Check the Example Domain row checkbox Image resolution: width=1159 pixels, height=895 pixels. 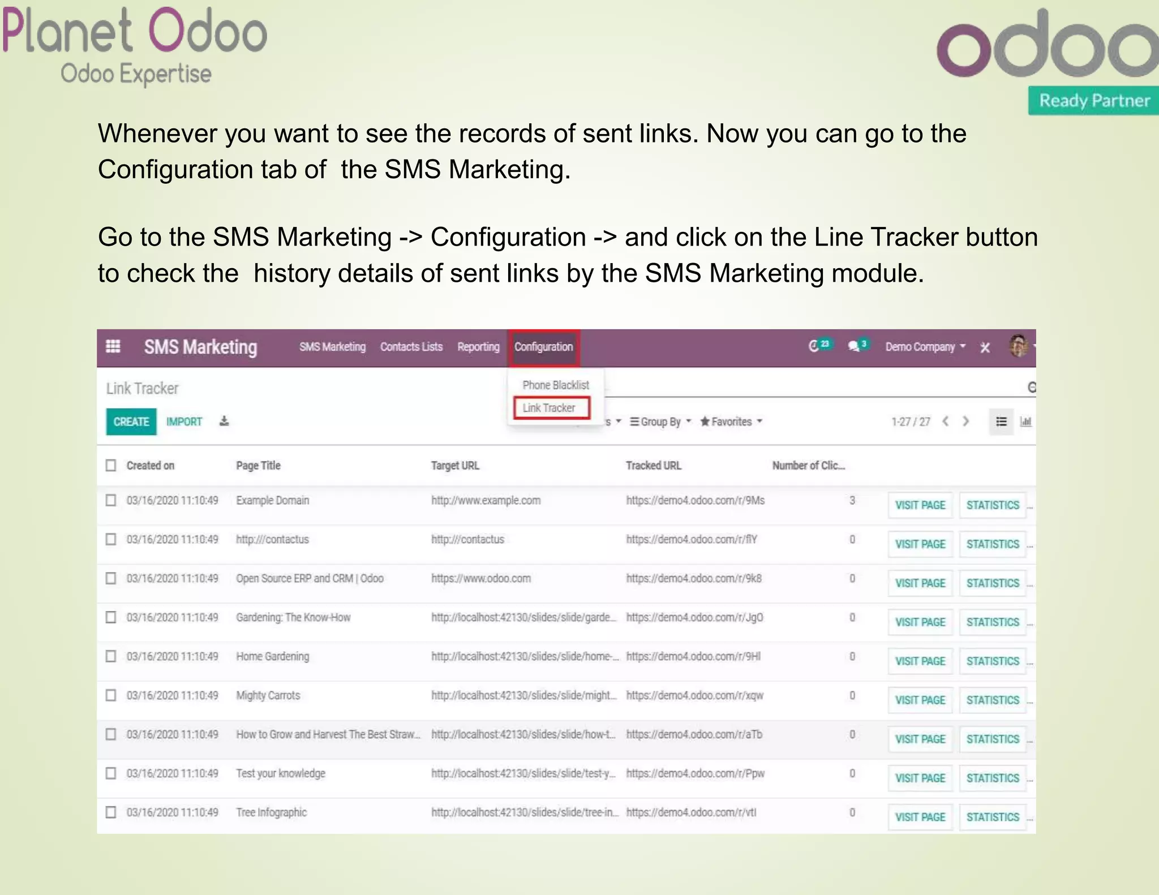tap(111, 500)
